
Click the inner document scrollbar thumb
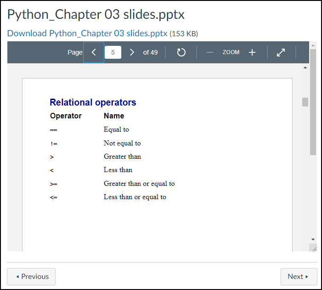tap(305, 102)
